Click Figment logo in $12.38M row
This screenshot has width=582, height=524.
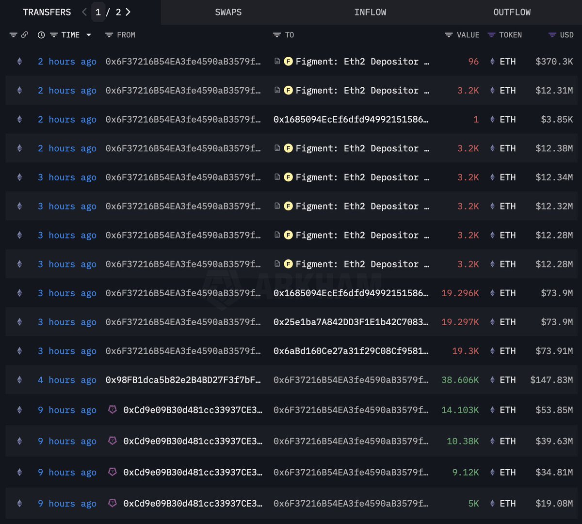(288, 148)
